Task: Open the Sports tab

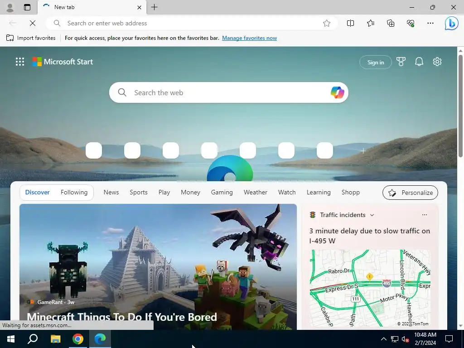Action: point(139,192)
